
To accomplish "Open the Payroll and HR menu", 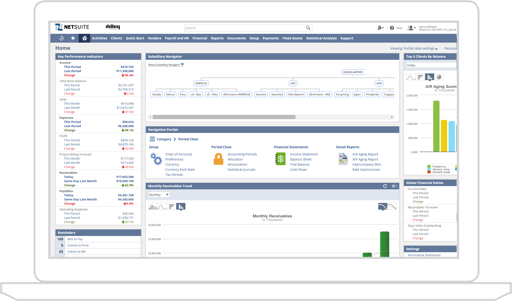I will [x=177, y=38].
